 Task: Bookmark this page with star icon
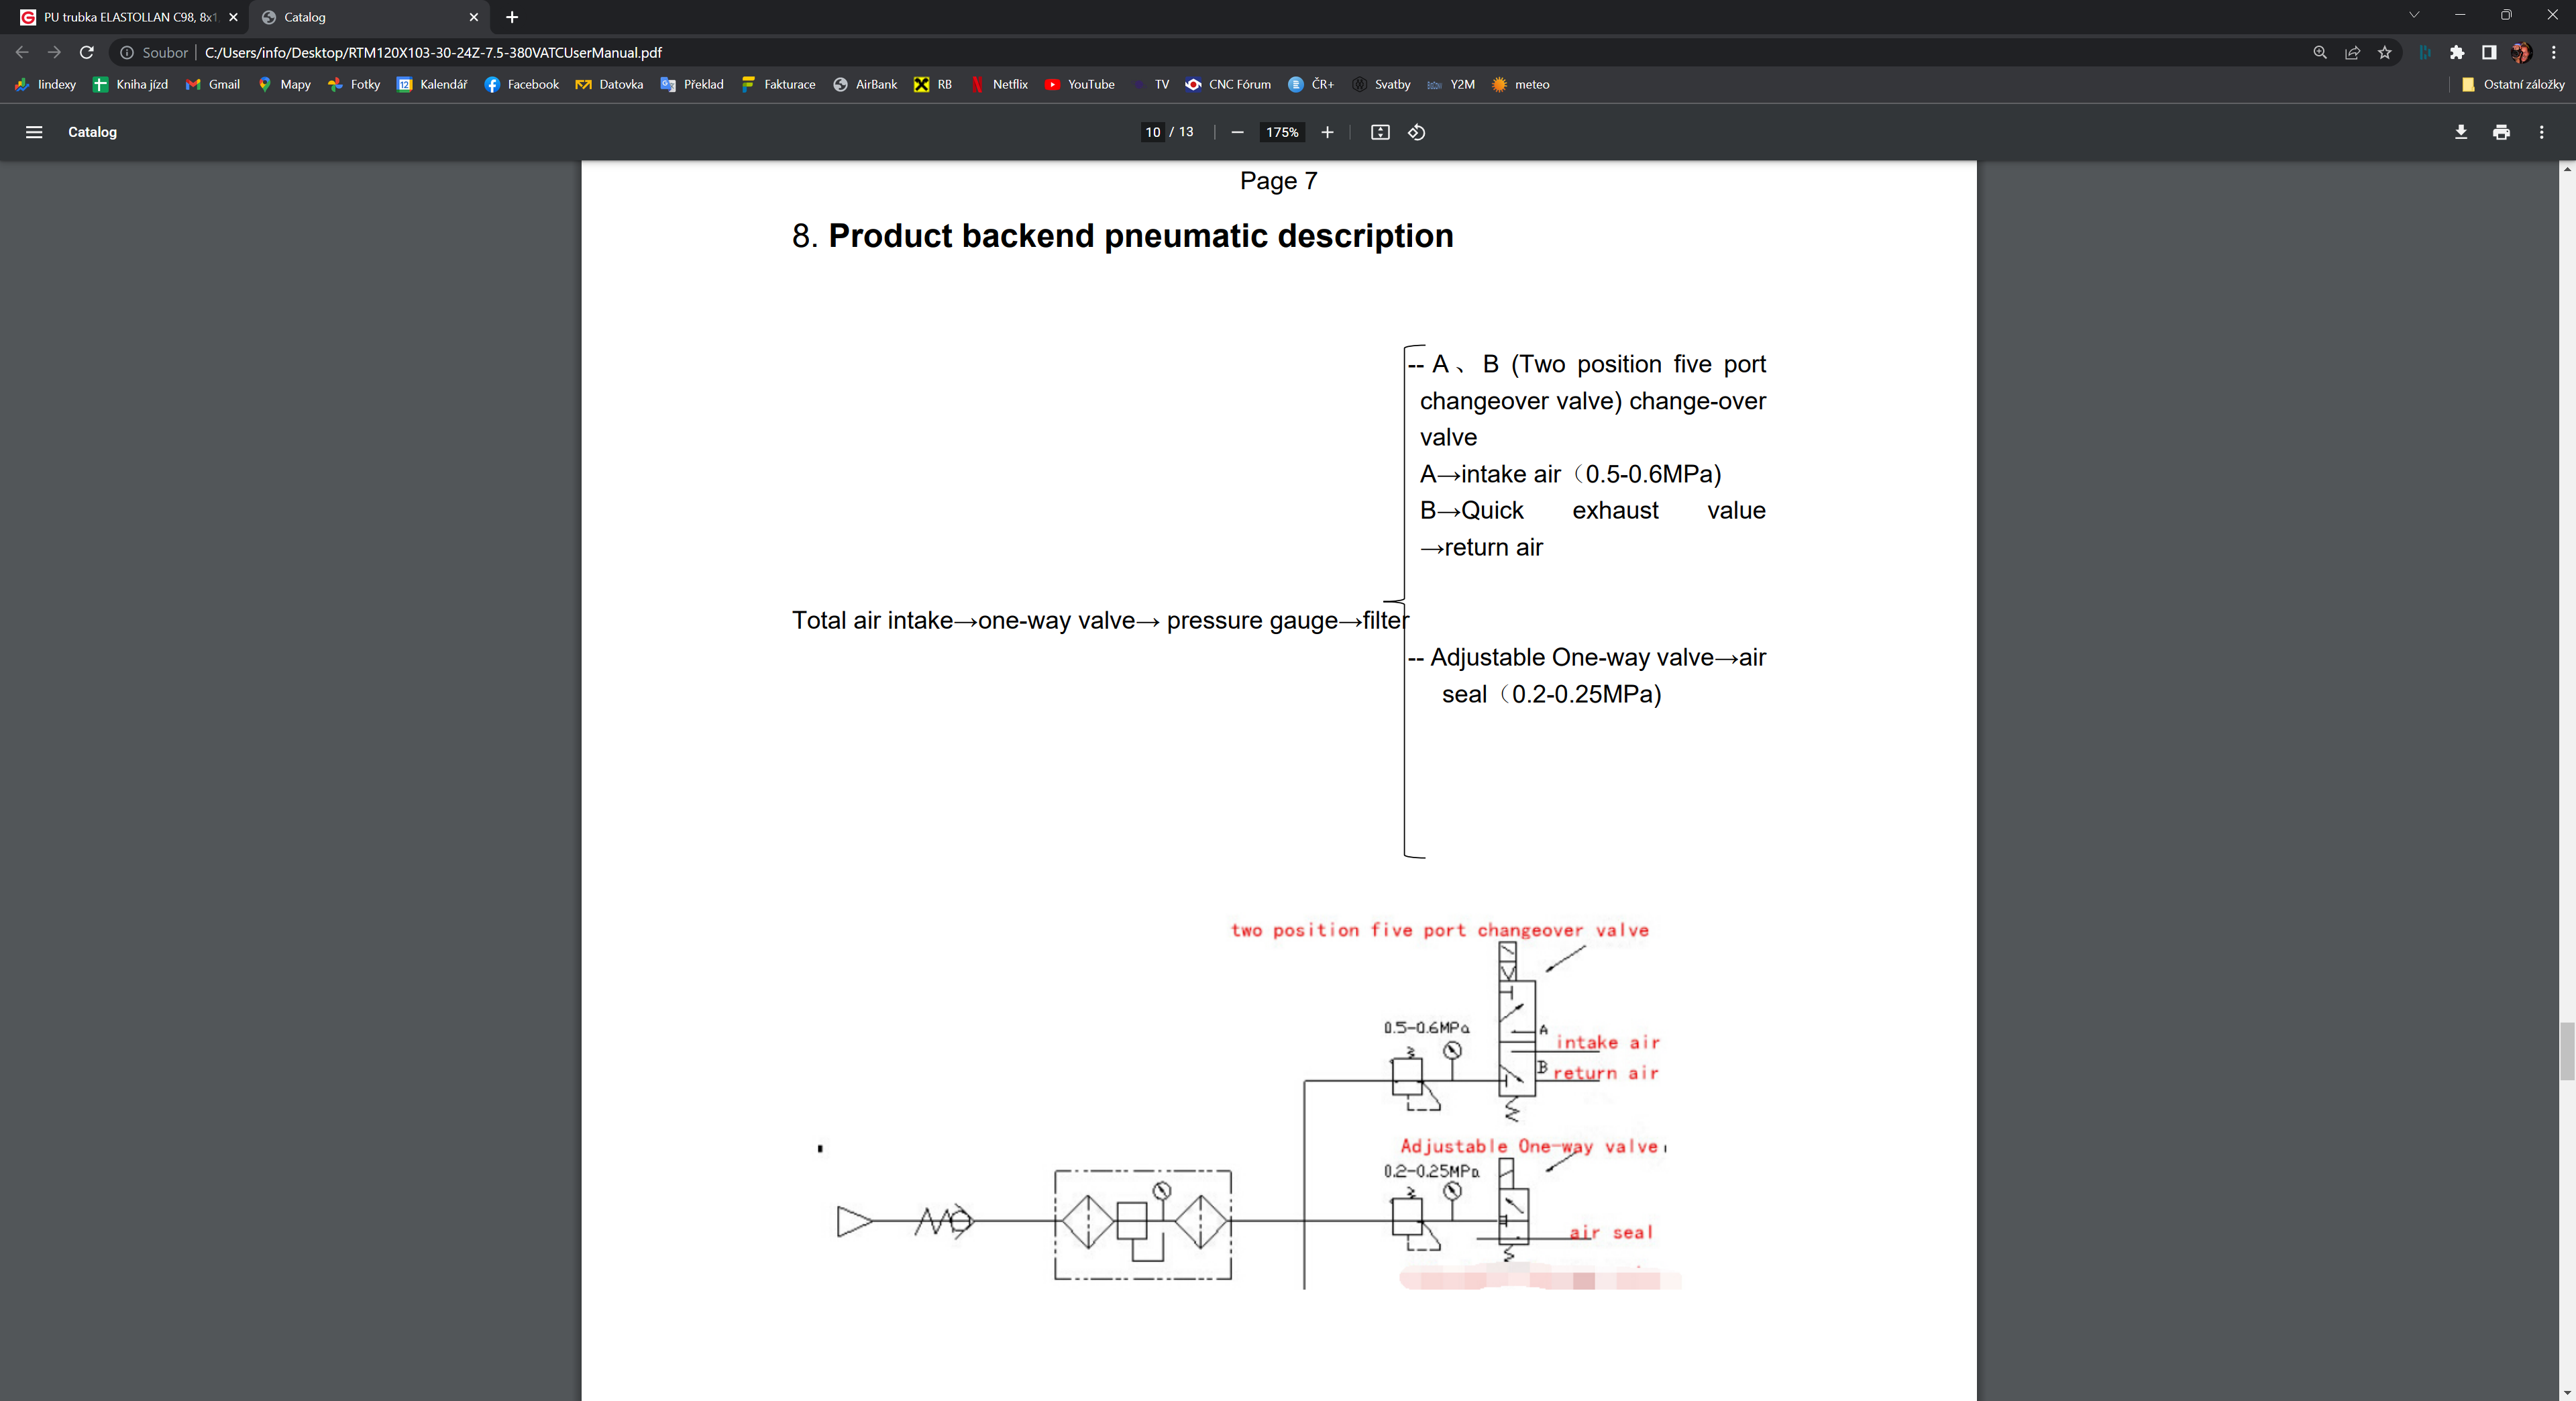coord(2384,52)
